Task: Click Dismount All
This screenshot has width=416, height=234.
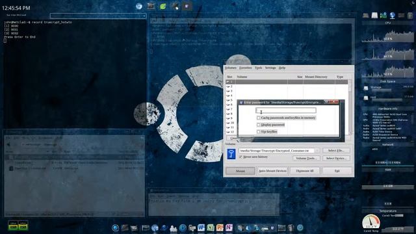Action: click(x=305, y=171)
